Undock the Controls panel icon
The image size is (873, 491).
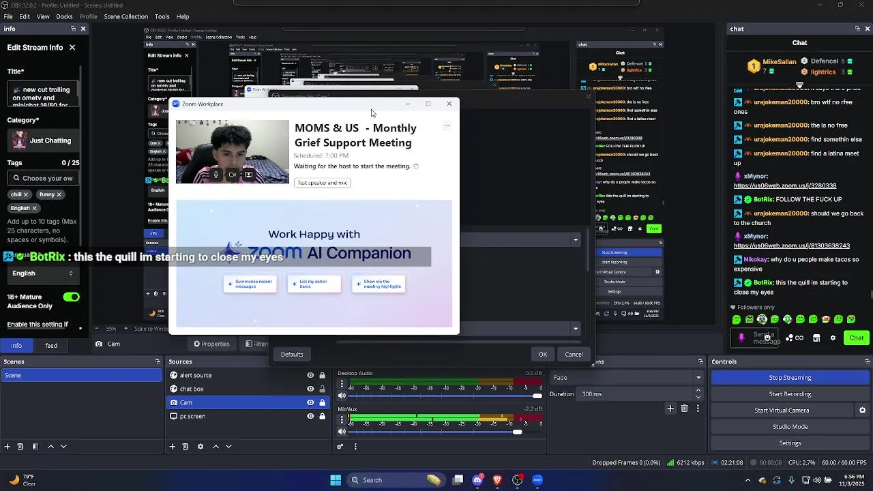pyautogui.click(x=868, y=361)
